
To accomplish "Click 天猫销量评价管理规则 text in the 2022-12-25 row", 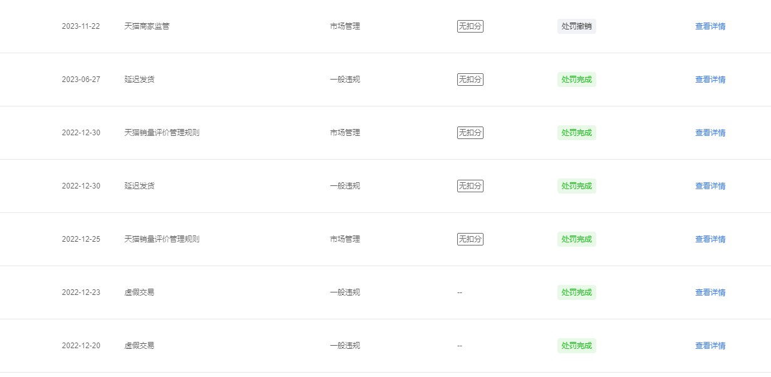I will (x=162, y=239).
